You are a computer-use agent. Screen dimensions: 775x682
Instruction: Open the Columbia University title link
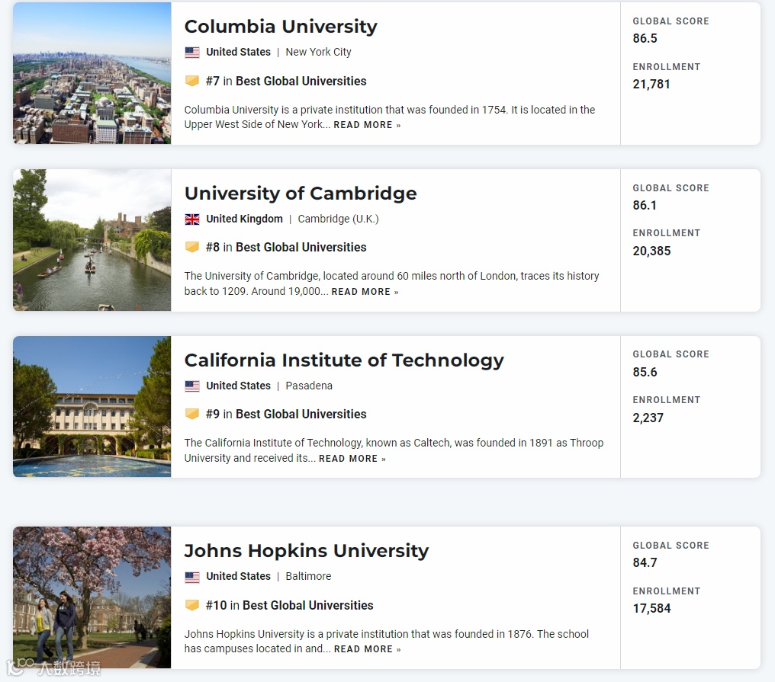[281, 27]
